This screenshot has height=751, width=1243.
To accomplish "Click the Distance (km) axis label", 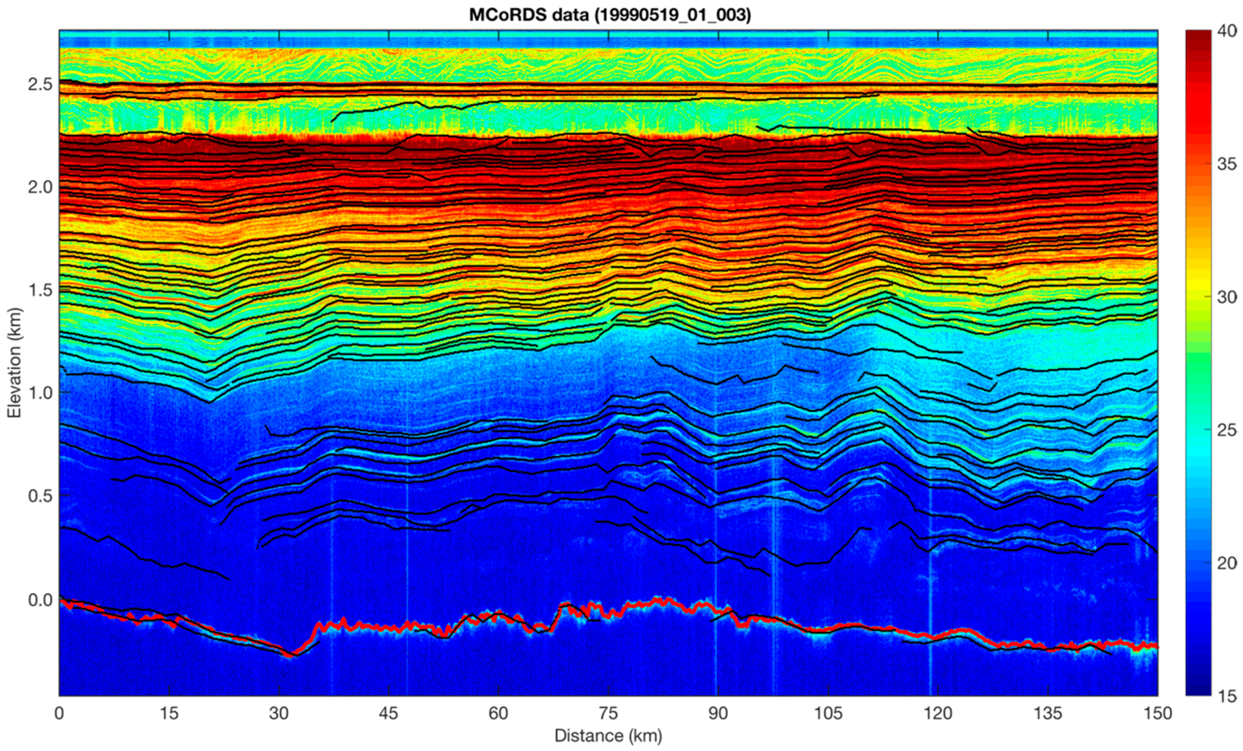I will (608, 736).
